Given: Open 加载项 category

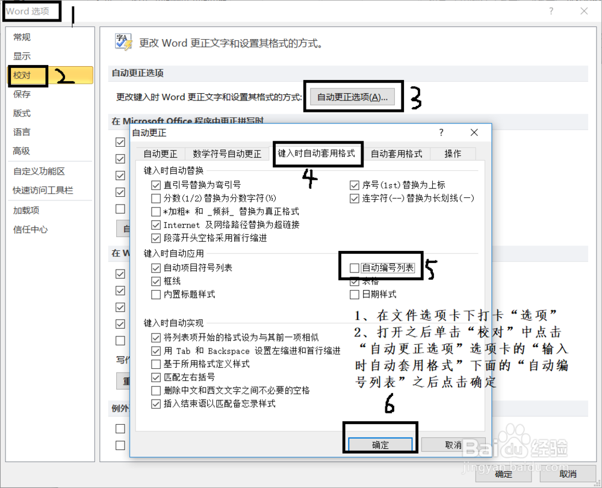Looking at the screenshot, I should pos(51,210).
